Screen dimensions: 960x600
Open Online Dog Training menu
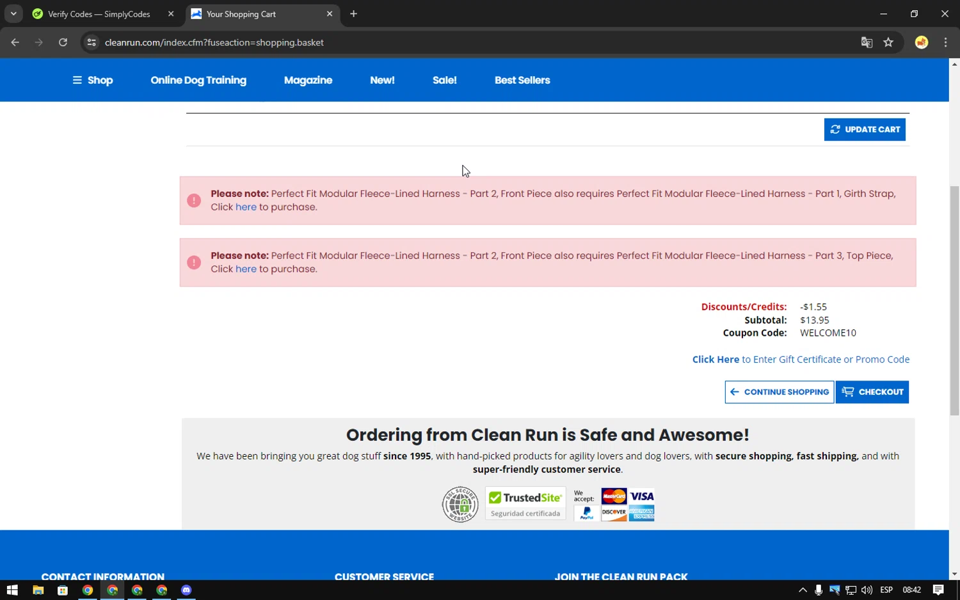point(198,80)
